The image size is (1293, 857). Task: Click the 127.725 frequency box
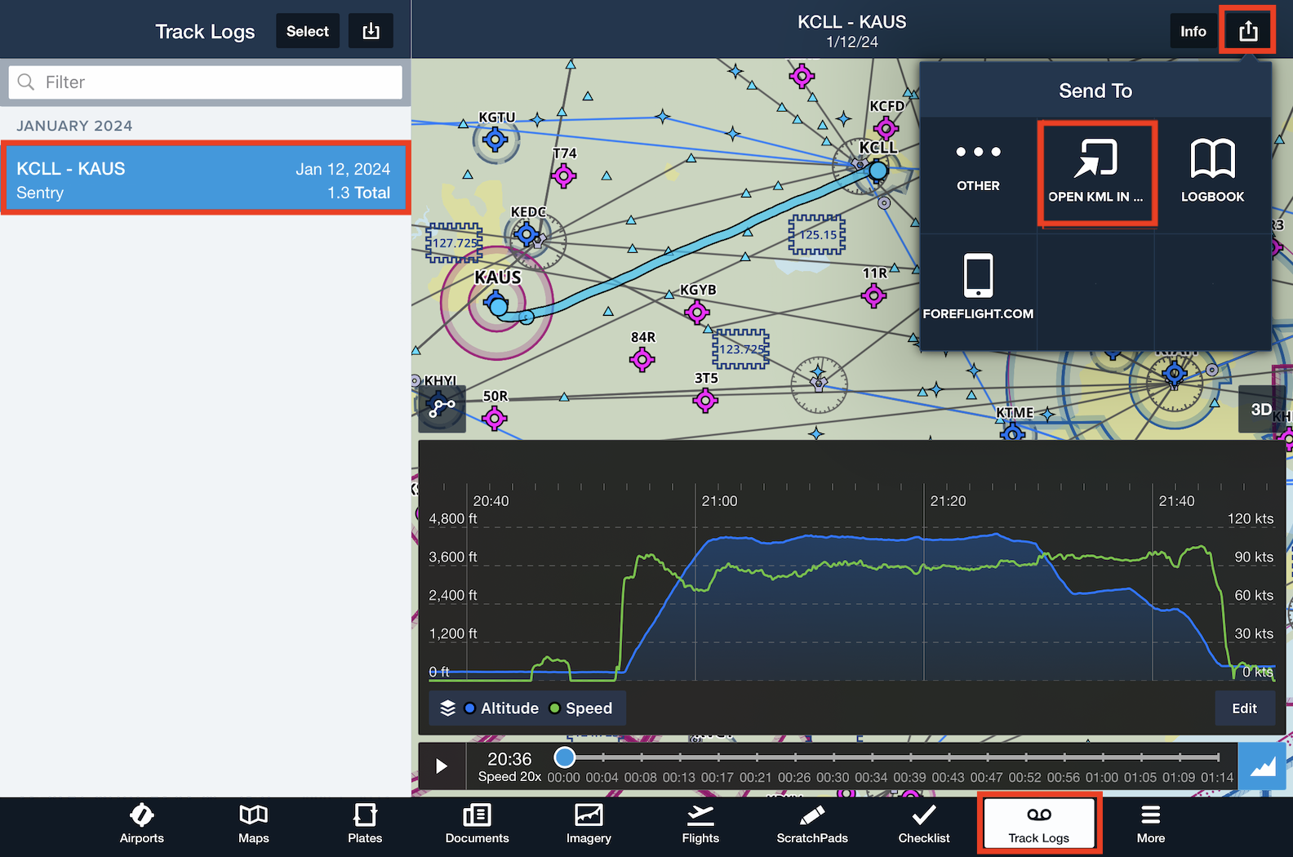tap(454, 242)
